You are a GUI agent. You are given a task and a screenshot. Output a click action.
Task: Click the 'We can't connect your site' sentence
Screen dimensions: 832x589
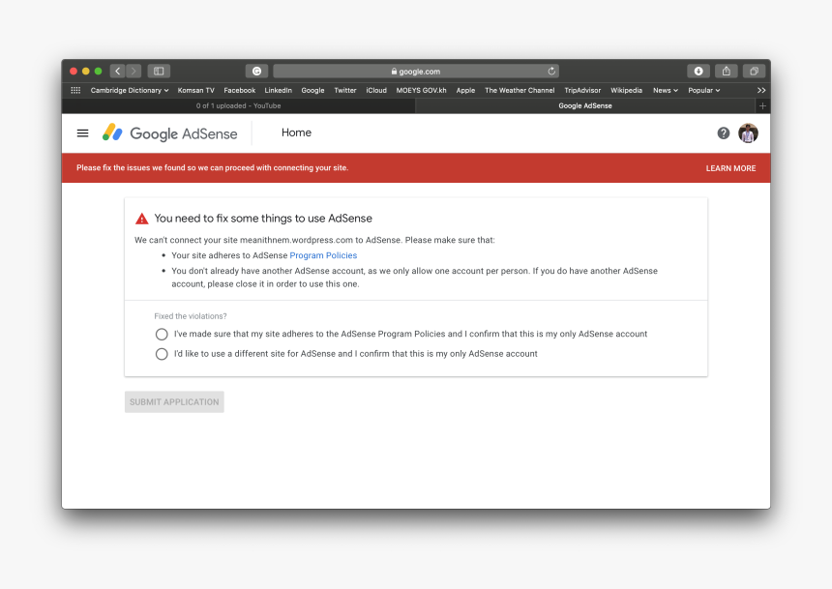pyautogui.click(x=314, y=240)
